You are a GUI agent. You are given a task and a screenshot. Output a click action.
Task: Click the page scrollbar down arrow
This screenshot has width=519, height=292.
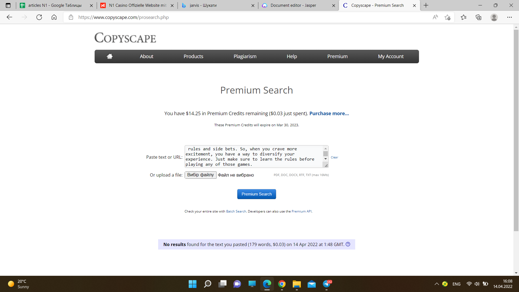pos(516,273)
